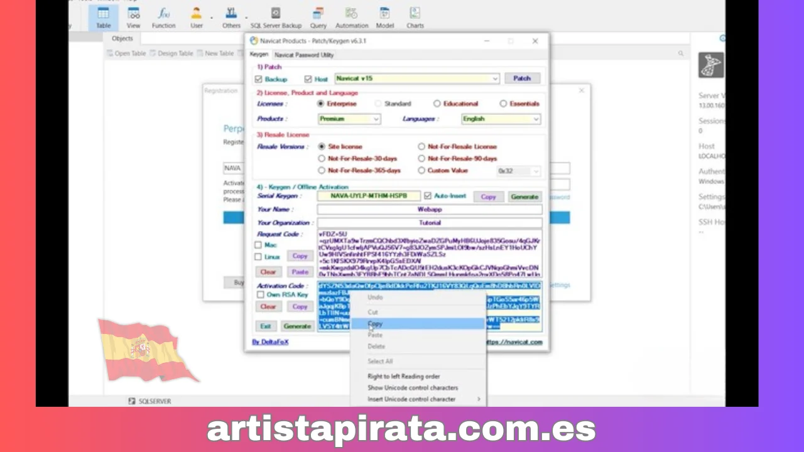The height and width of the screenshot is (452, 804).
Task: Click the Patch button
Action: pos(522,78)
